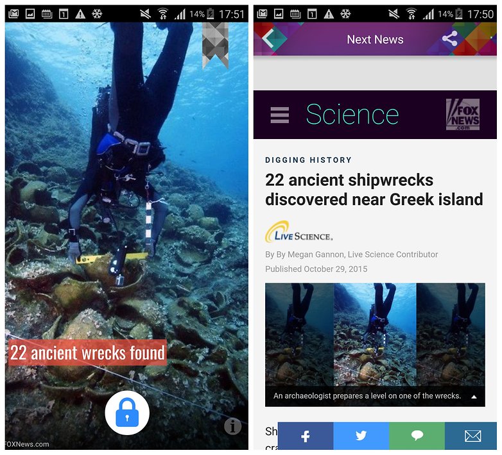502x455 pixels.
Task: Collapse the photo caption arrow
Action: click(474, 397)
